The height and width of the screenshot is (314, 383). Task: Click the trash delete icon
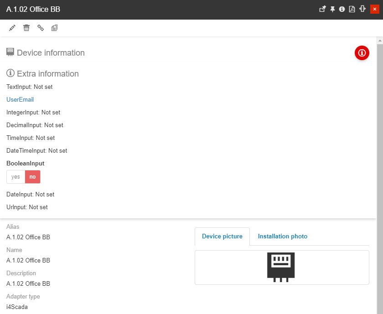pyautogui.click(x=26, y=28)
